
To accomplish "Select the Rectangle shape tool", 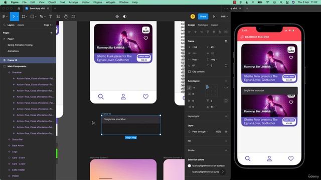I will pyautogui.click(x=32, y=16).
